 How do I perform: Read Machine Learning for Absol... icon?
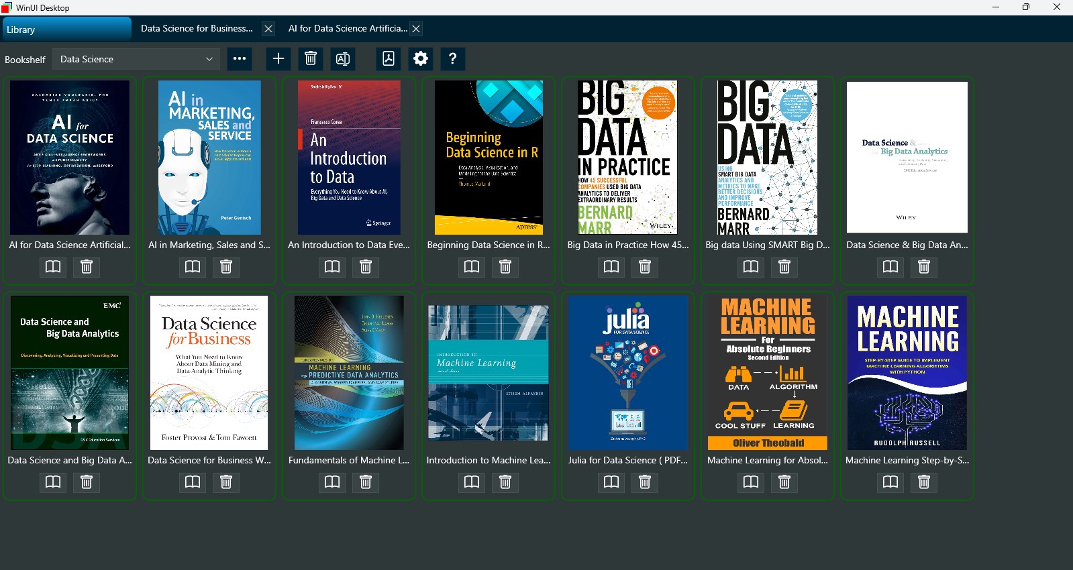tap(751, 482)
